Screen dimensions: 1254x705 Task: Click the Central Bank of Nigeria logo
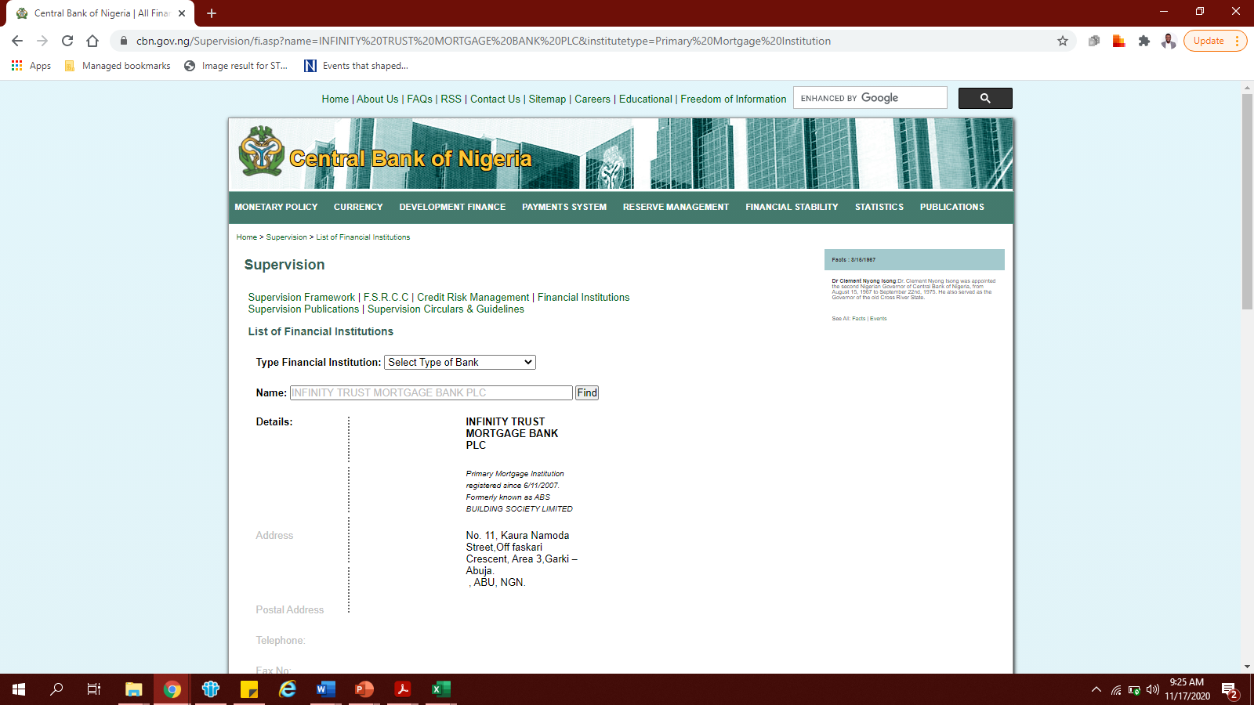coord(262,151)
